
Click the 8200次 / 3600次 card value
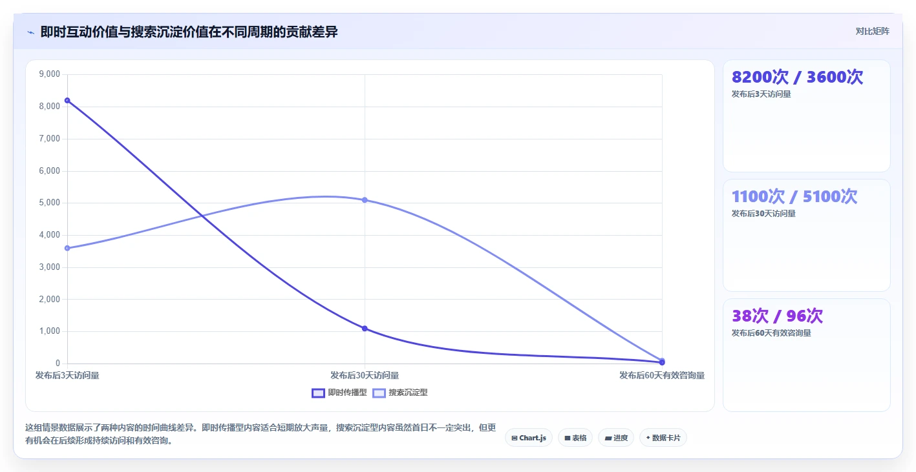pyautogui.click(x=797, y=77)
